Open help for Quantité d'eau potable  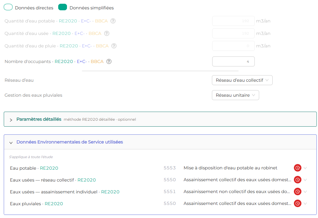[113, 21]
